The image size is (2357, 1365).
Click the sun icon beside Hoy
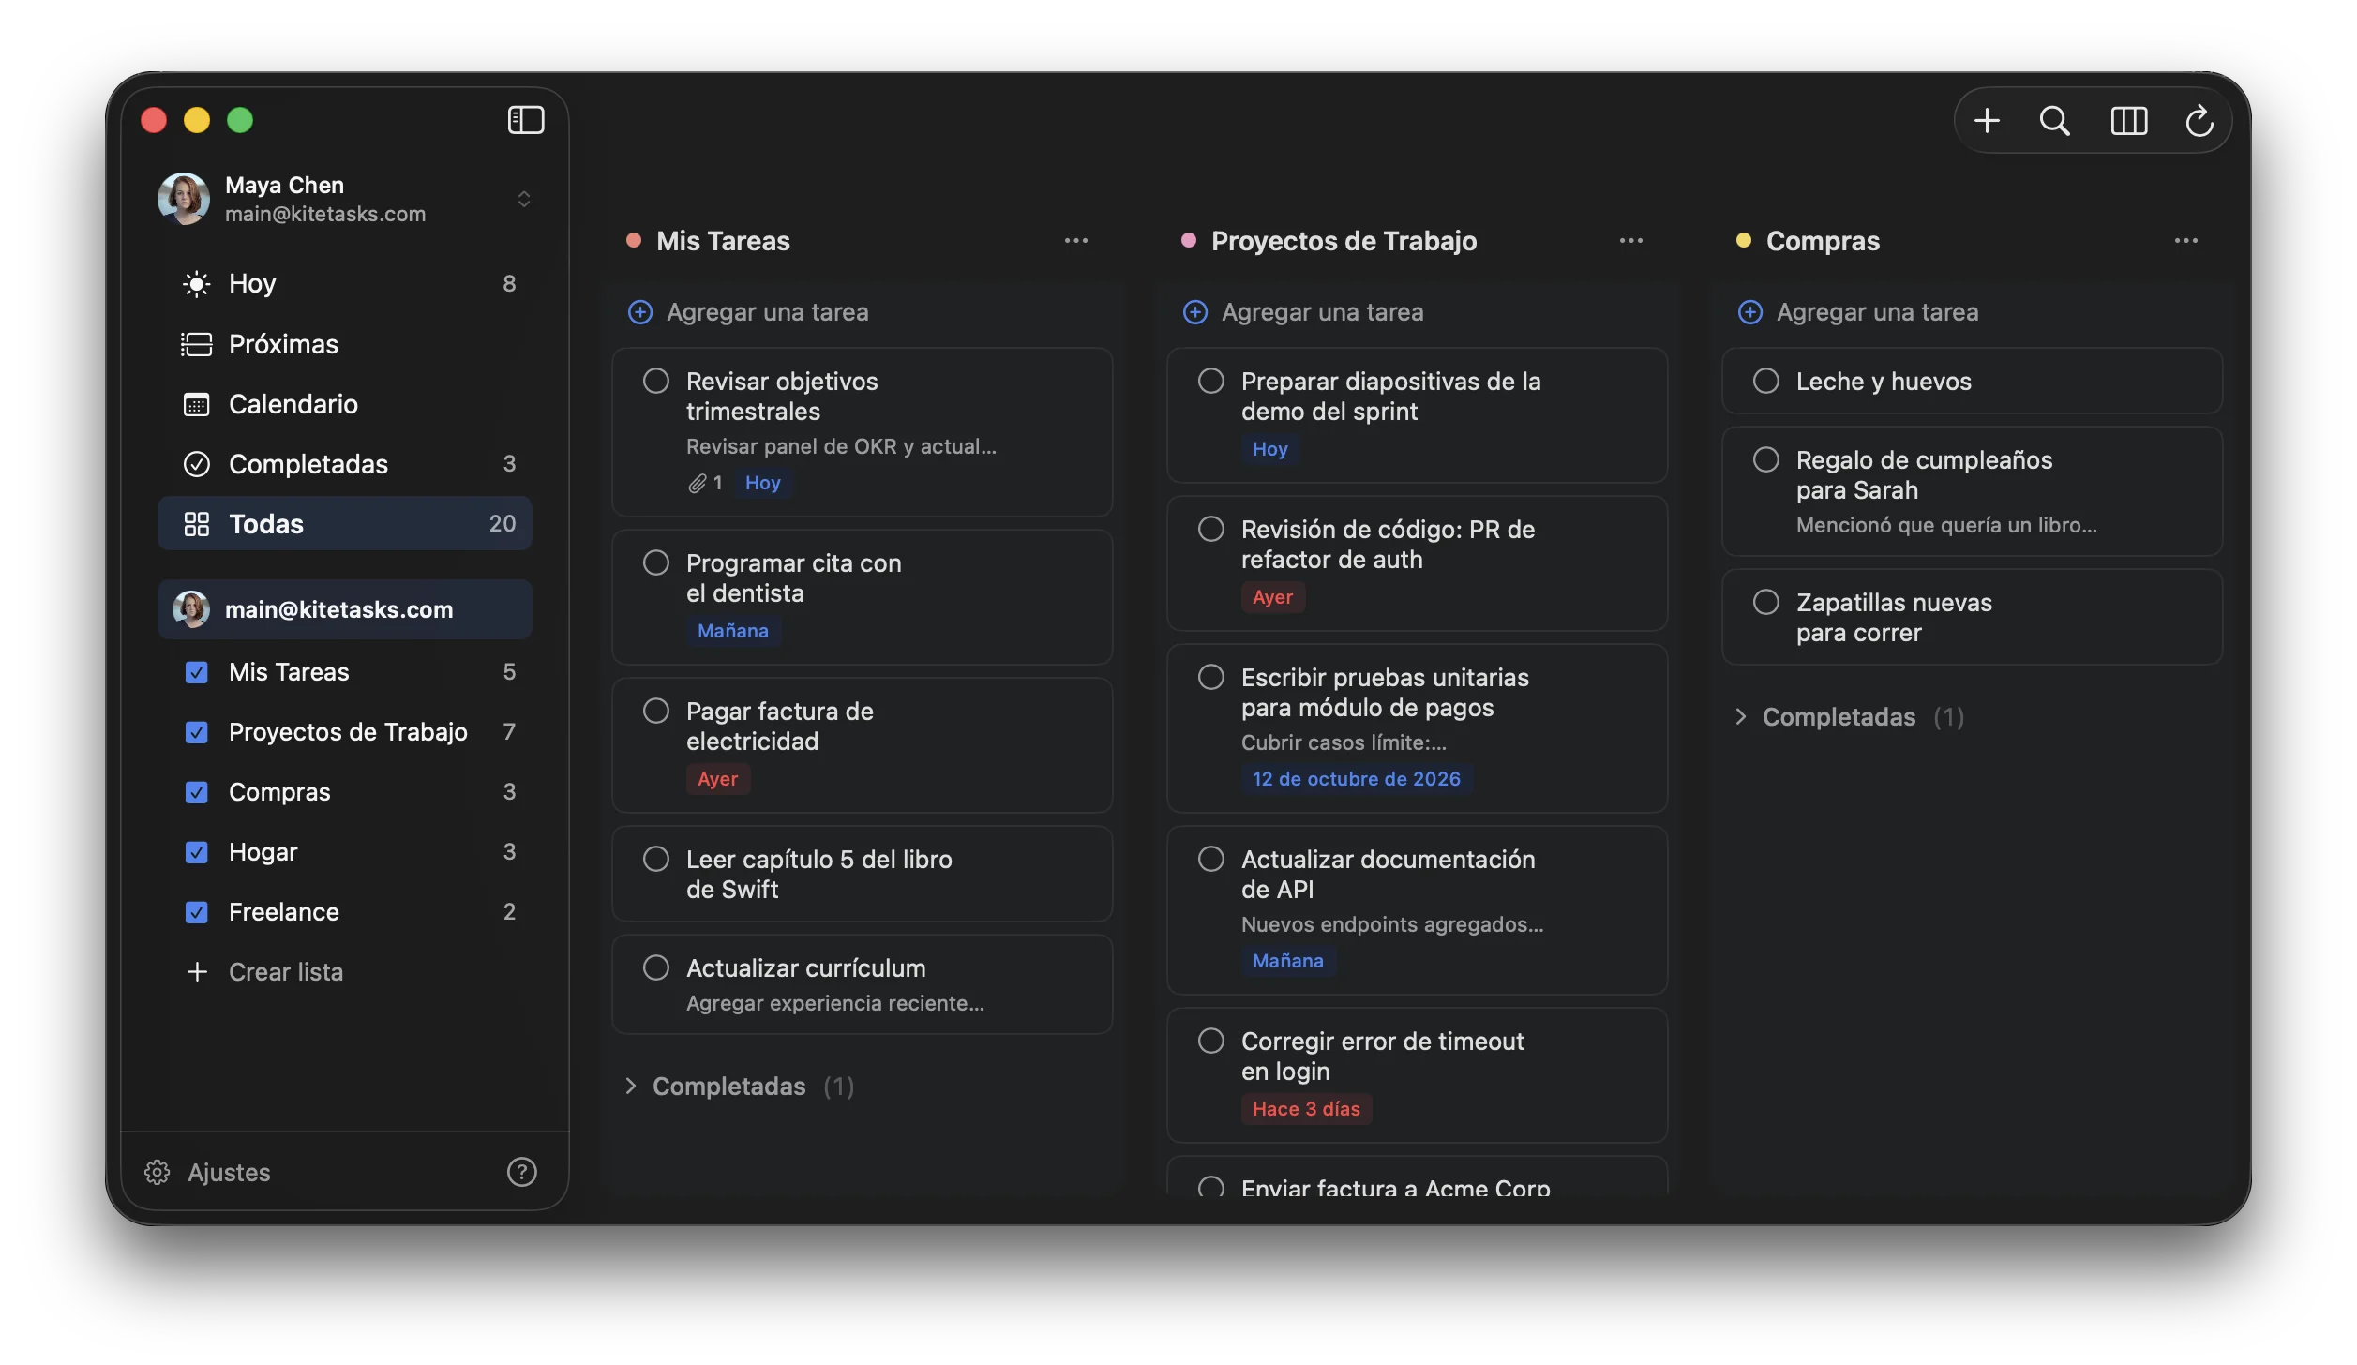[x=196, y=283]
